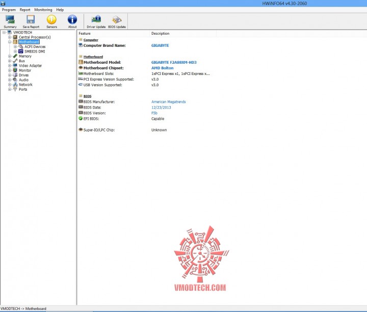Click the Computer section heading

(x=91, y=40)
